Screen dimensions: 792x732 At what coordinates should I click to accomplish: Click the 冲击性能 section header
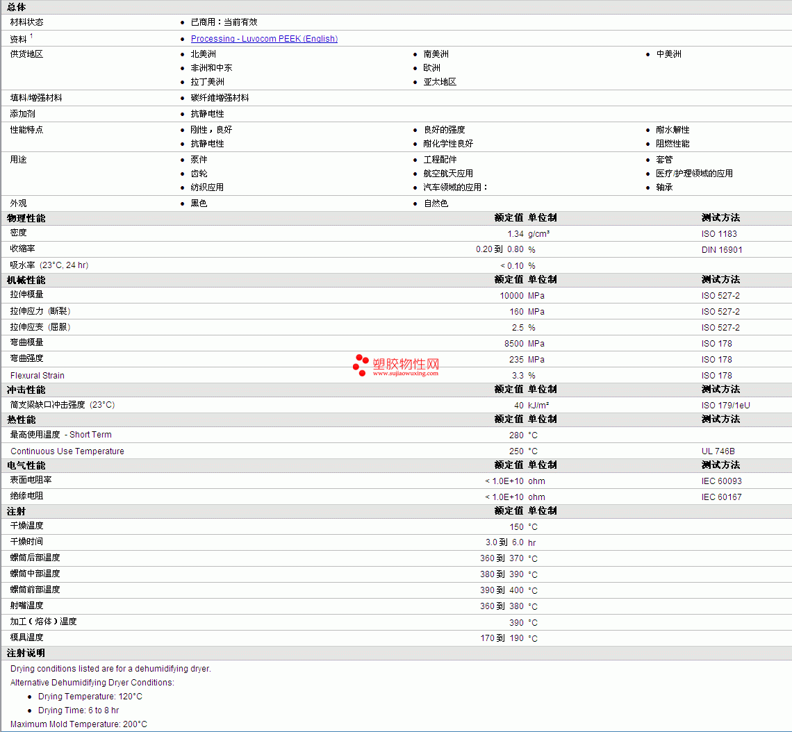(x=26, y=390)
